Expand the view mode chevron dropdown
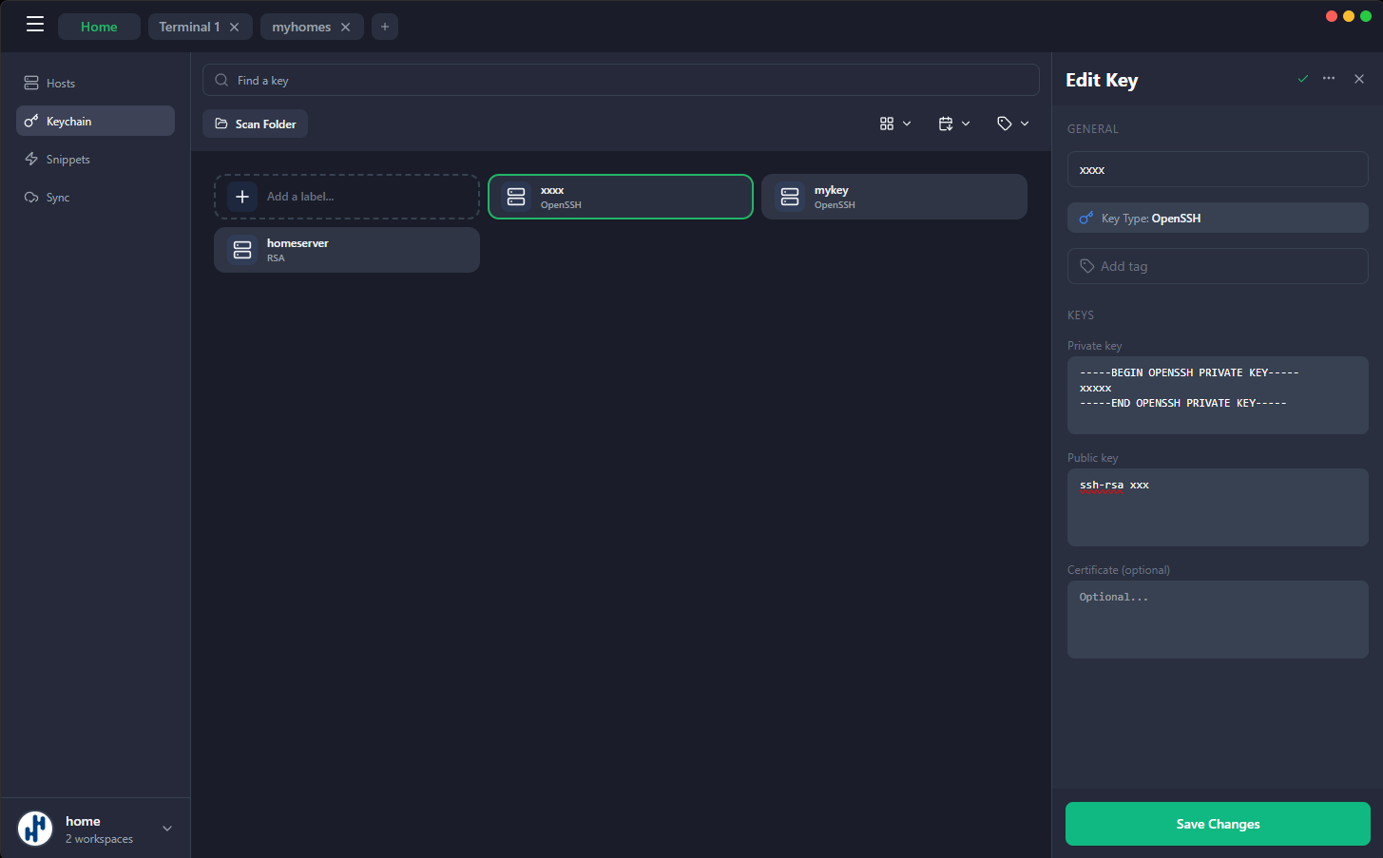 click(x=906, y=123)
